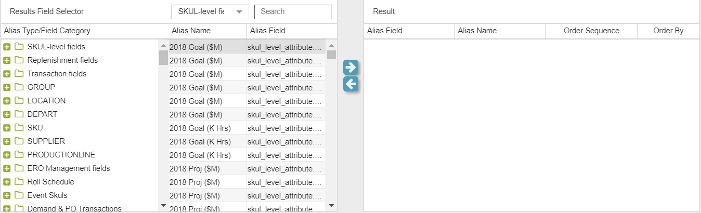Open the SKUL-level fields category dropdown

tap(210, 11)
